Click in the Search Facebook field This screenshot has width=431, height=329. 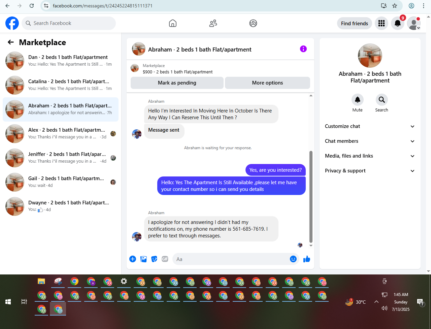point(69,23)
